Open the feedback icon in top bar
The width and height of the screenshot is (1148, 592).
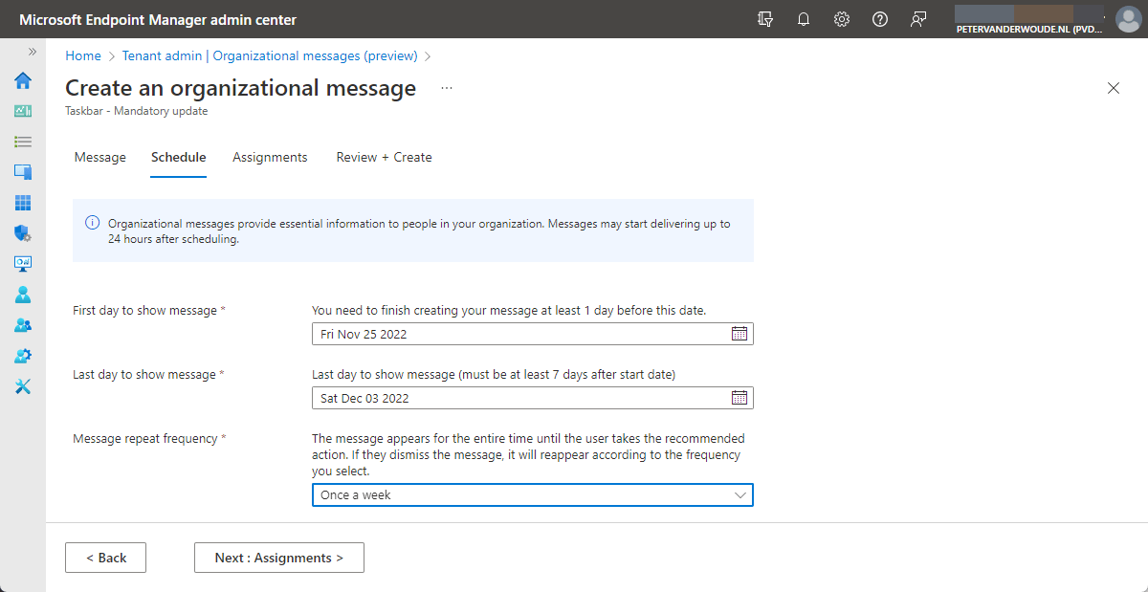917,18
